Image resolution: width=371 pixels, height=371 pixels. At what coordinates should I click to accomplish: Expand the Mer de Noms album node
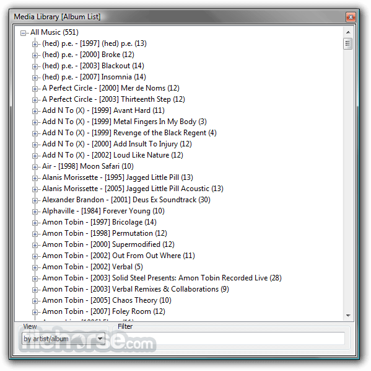coord(35,89)
